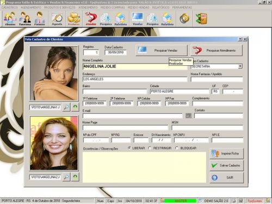Click the Nome Fantasia / Apelido field
This screenshot has width=272, height=204.
coord(217,79)
